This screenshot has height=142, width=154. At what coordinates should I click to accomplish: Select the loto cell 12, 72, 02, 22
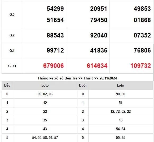coord(121,111)
